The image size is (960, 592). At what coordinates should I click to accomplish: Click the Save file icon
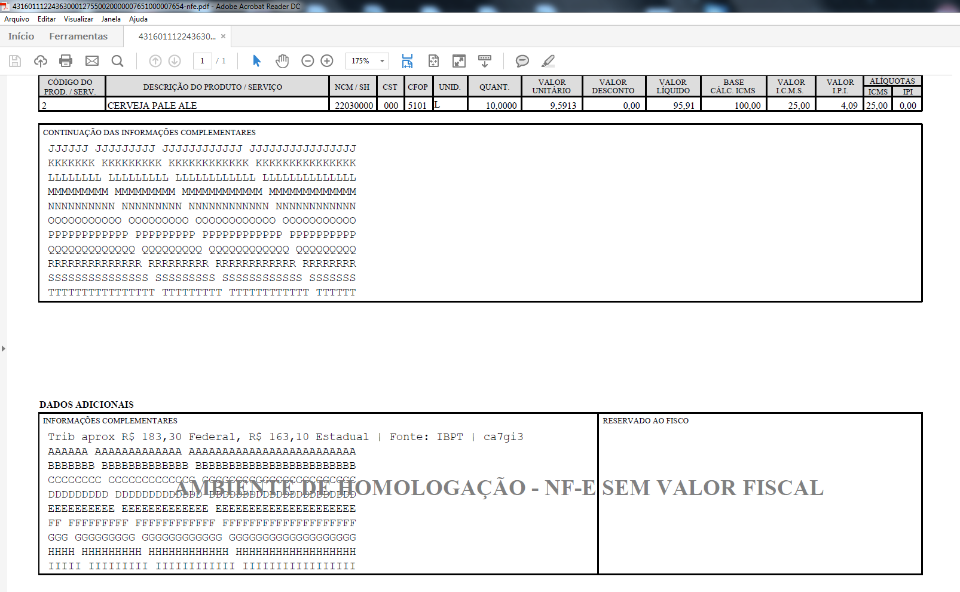click(15, 61)
